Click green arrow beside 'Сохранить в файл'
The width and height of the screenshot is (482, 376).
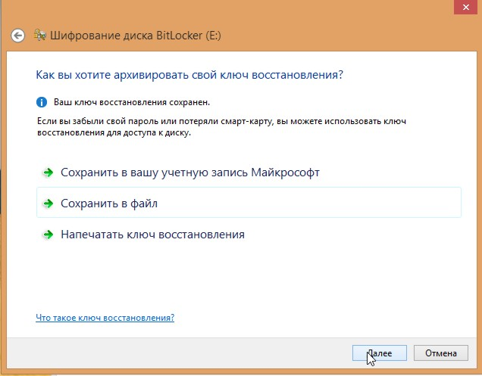click(48, 204)
